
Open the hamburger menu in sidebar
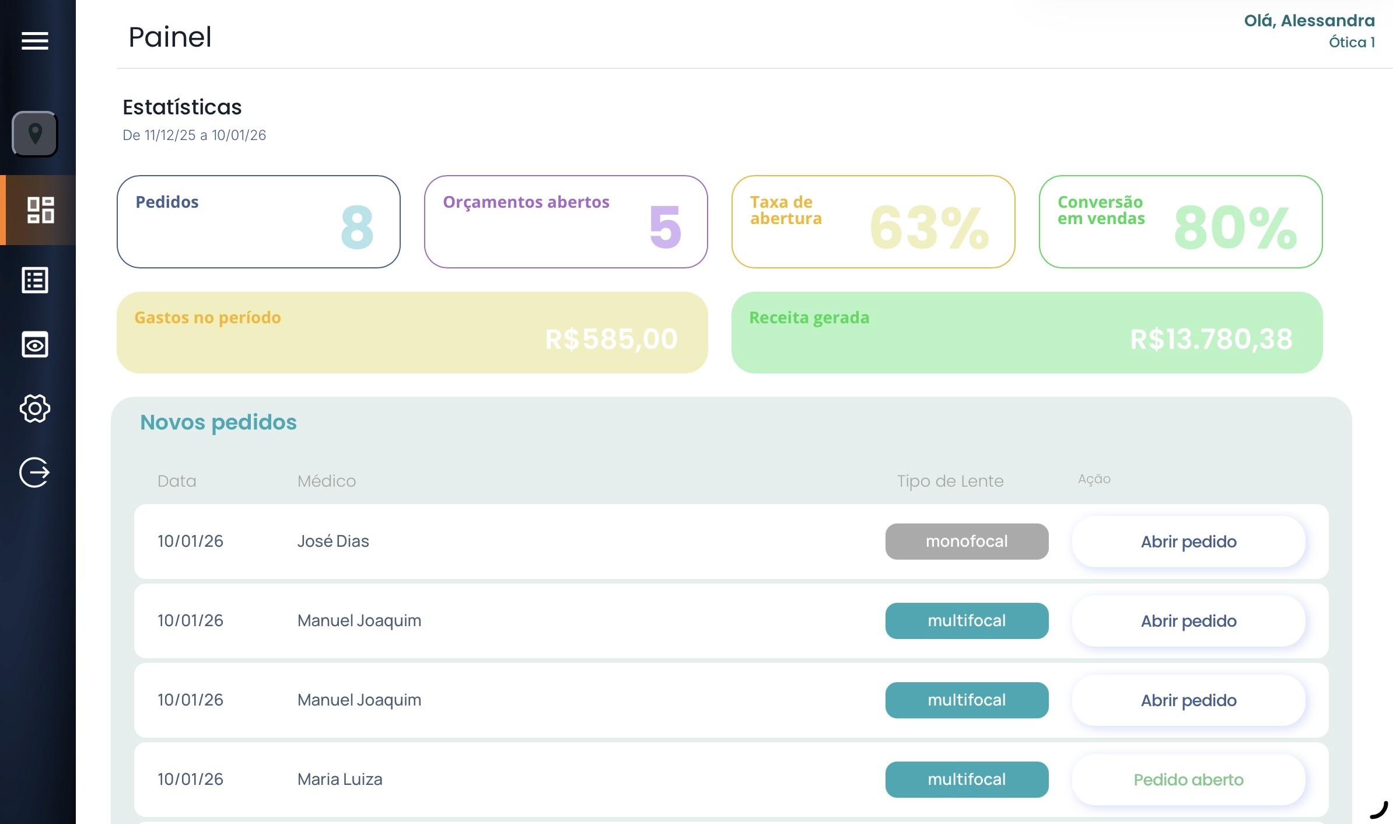(x=35, y=41)
